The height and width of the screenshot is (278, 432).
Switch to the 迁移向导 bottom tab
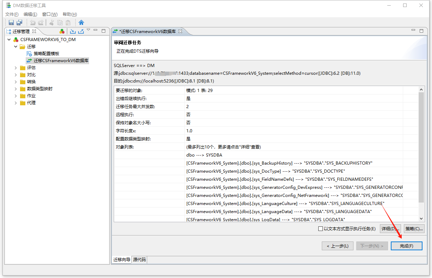[122, 260]
